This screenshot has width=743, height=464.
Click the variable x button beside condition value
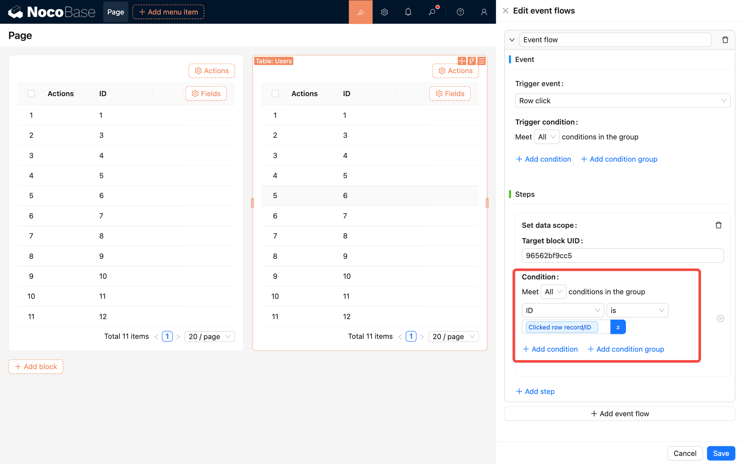(x=618, y=327)
